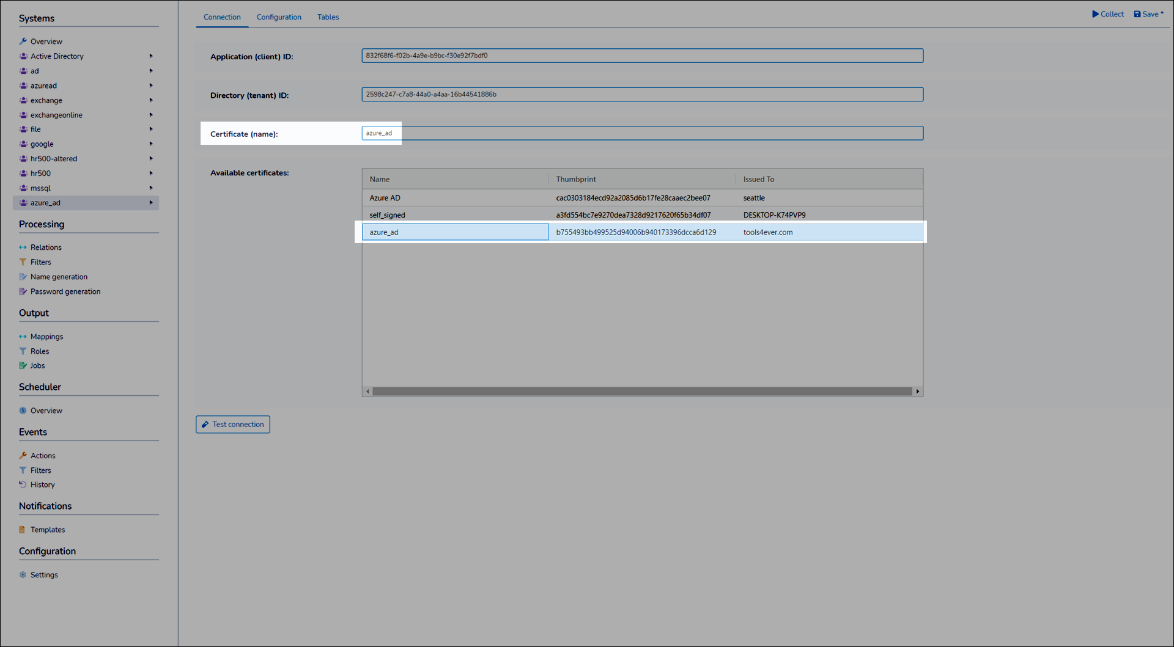The image size is (1174, 647).
Task: Click the Password generation icon in sidebar
Action: point(23,291)
